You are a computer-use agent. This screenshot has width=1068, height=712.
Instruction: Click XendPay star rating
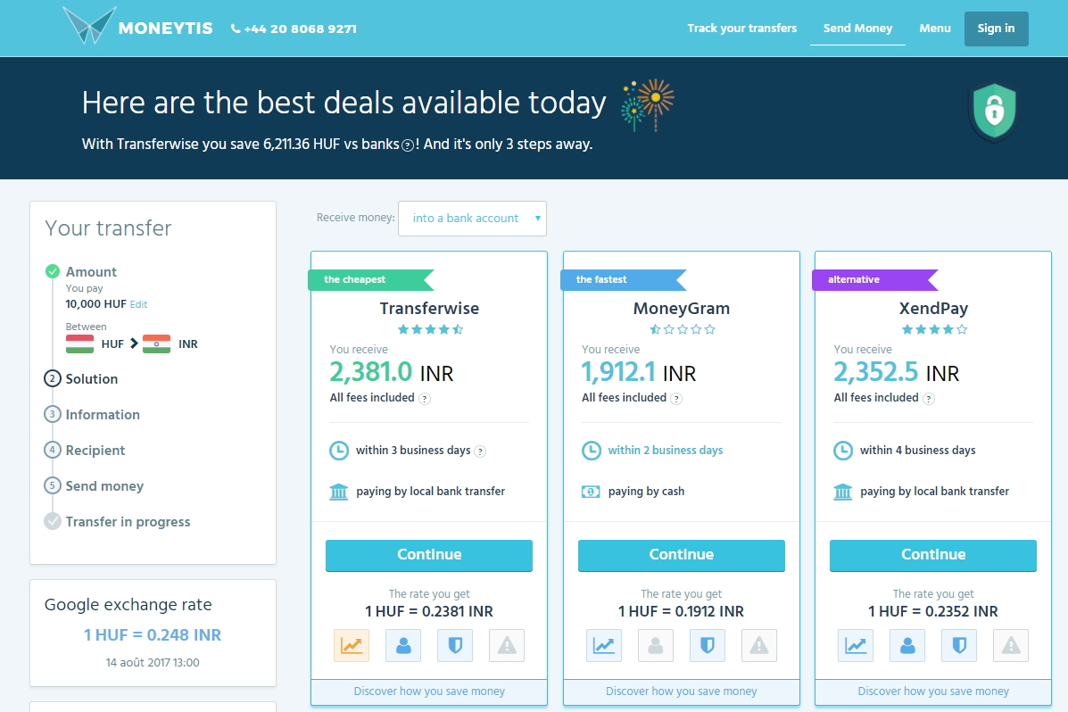[934, 329]
